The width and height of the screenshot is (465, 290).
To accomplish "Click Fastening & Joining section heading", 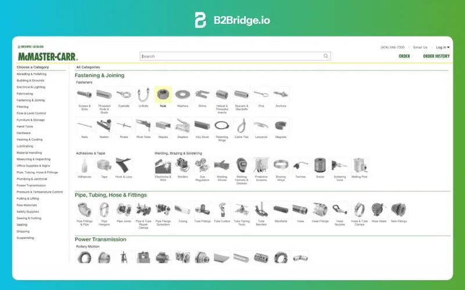I will point(99,75).
